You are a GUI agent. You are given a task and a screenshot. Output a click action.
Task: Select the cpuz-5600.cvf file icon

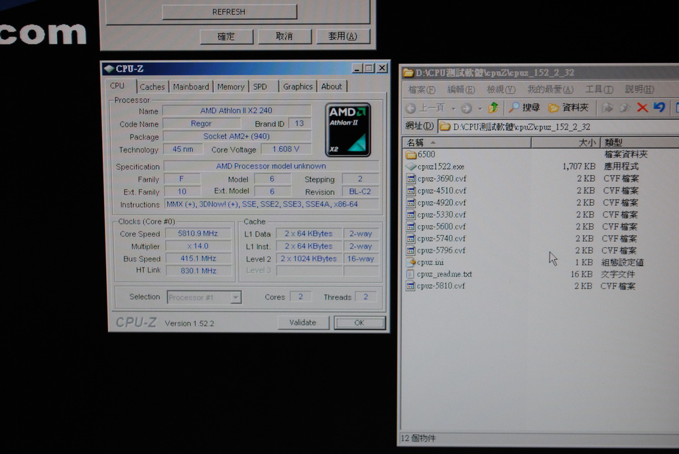tap(411, 227)
